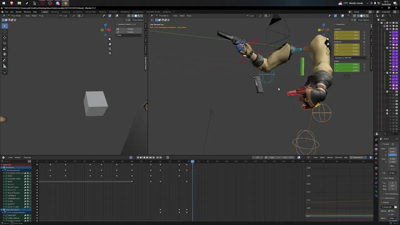Select the Cursor tool in left toolbar
Image resolution: width=400 pixels, height=225 pixels.
tap(5, 32)
